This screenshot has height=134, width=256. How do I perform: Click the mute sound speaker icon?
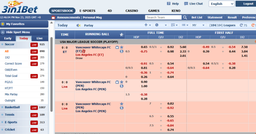(78, 25)
